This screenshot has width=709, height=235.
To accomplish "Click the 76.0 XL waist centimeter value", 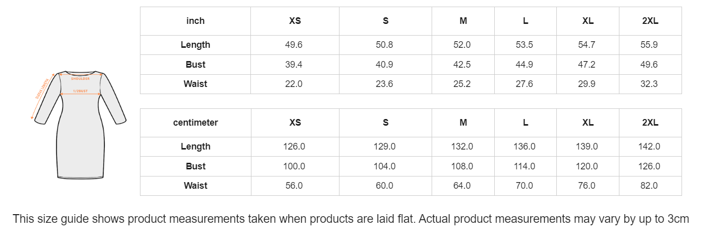I will (587, 186).
